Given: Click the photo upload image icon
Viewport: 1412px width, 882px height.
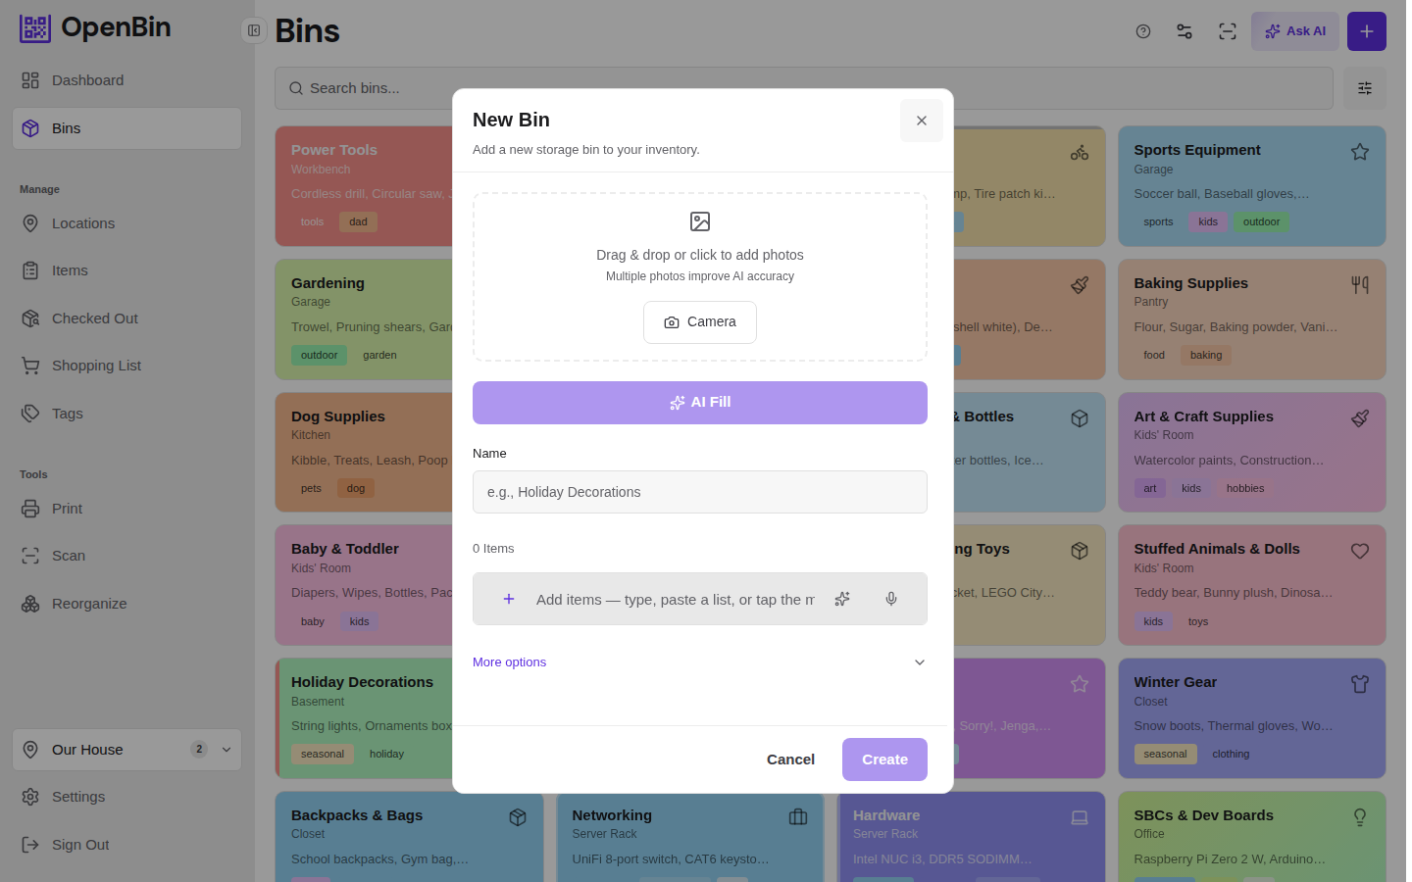Looking at the screenshot, I should 700,221.
